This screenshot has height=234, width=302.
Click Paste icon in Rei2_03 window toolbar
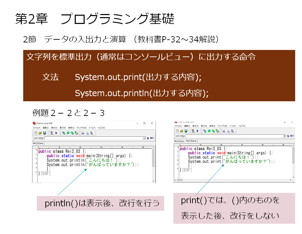[232, 131]
